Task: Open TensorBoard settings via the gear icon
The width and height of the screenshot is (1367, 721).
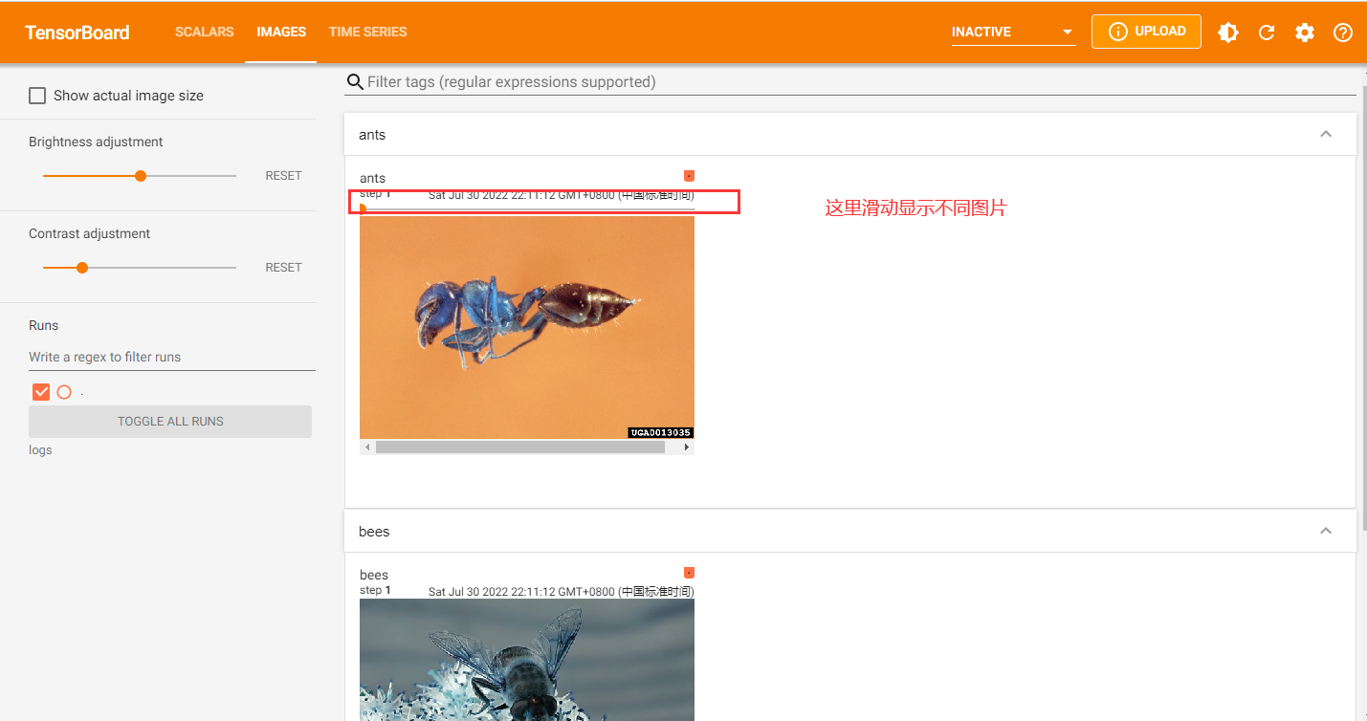Action: [x=1305, y=32]
